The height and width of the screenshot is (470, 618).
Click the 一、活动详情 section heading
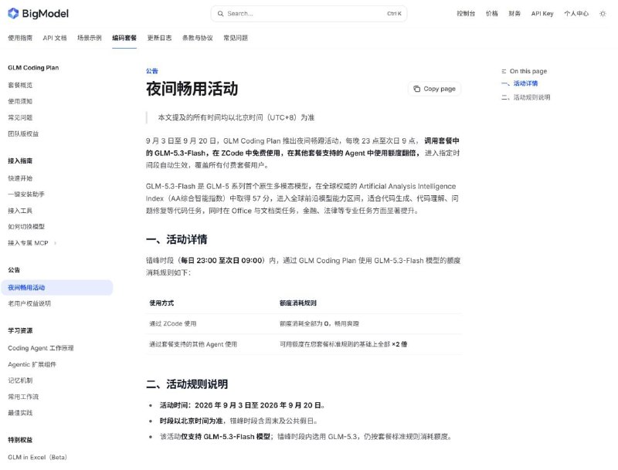pyautogui.click(x=177, y=239)
